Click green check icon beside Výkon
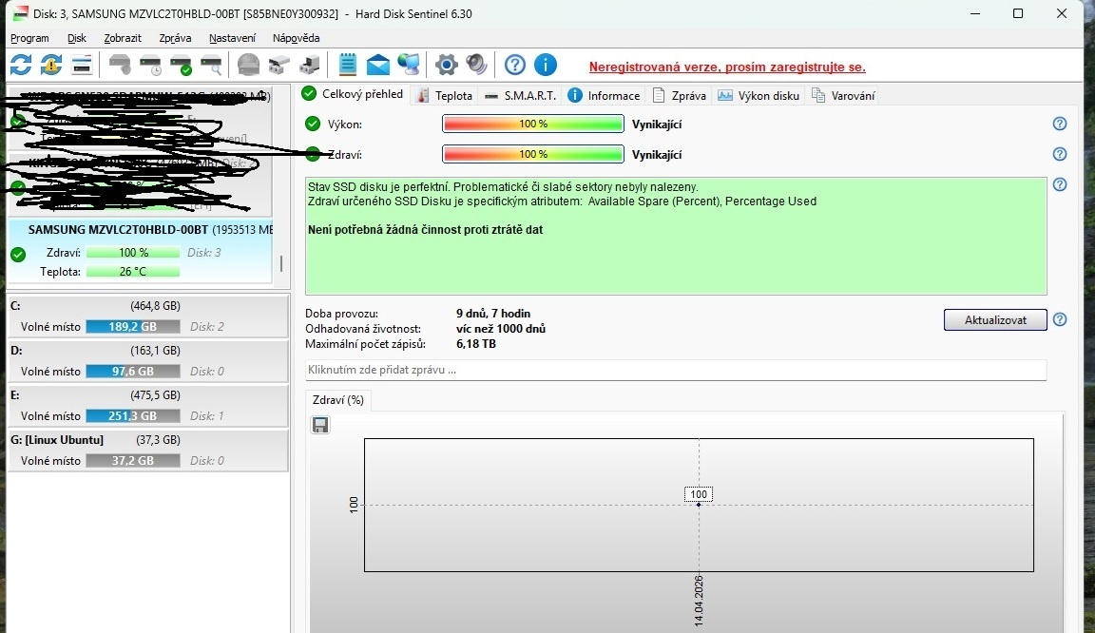The width and height of the screenshot is (1095, 633). tap(312, 125)
